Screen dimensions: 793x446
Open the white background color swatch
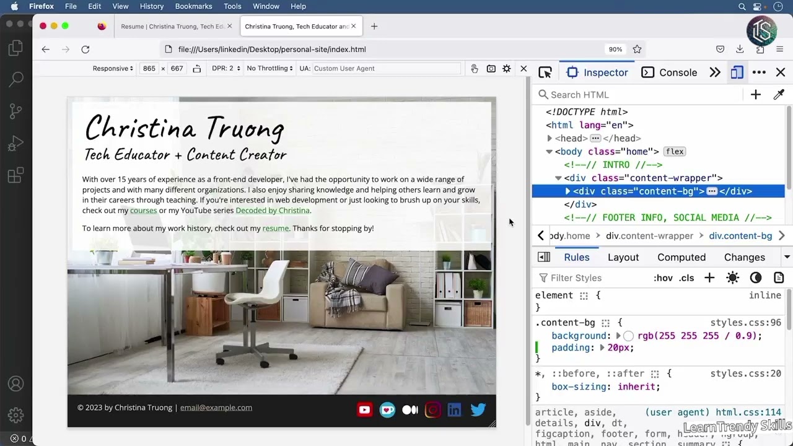point(628,336)
